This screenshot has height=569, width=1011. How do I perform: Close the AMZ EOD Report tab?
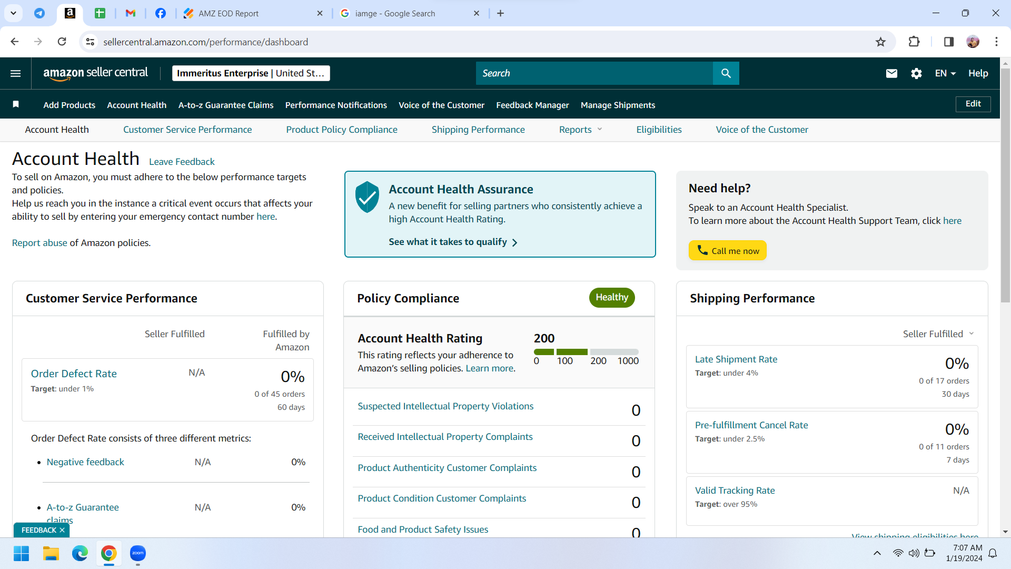pos(320,13)
